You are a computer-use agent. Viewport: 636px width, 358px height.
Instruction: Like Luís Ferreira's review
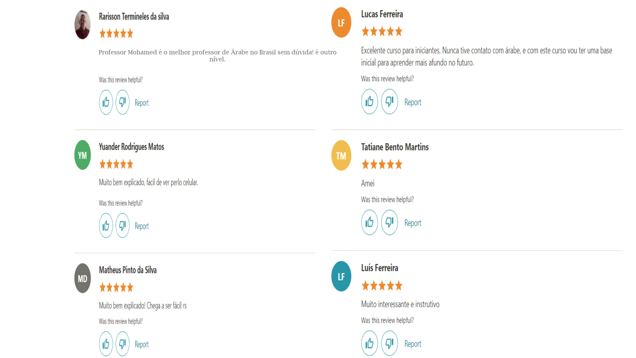[370, 343]
